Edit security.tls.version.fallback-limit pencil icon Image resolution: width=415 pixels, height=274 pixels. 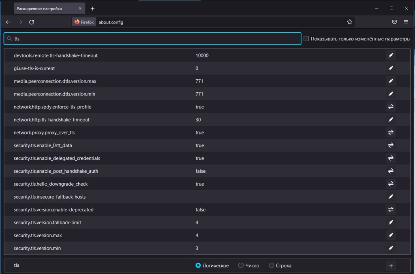click(391, 223)
